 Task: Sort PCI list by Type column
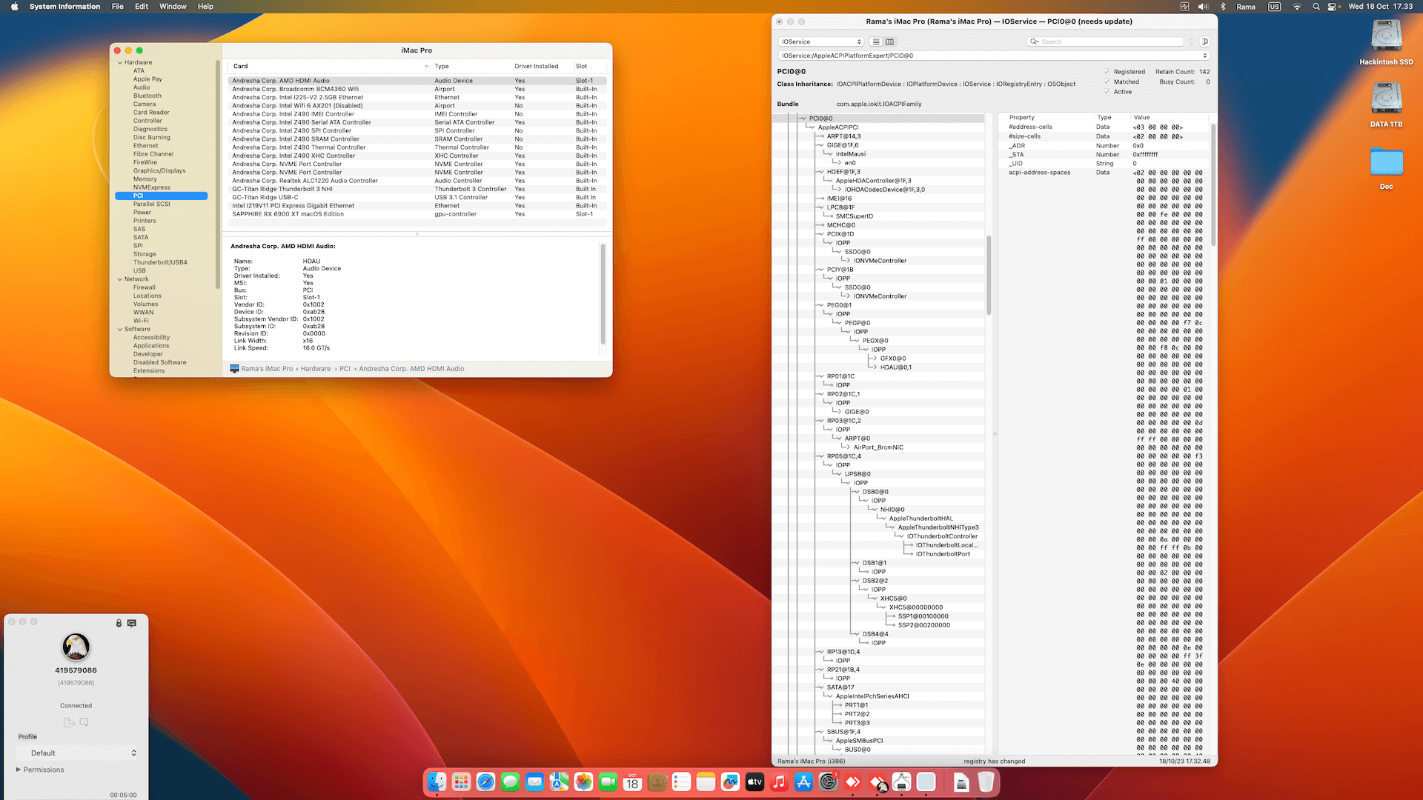471,67
